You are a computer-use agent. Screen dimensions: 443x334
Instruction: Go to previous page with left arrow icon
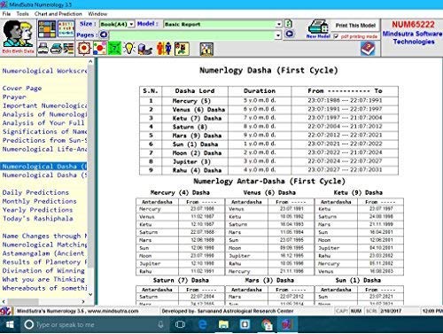(104, 35)
